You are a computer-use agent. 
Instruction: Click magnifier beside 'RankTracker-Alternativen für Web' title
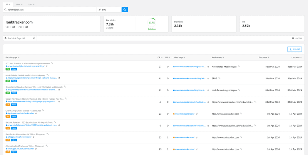47,134
